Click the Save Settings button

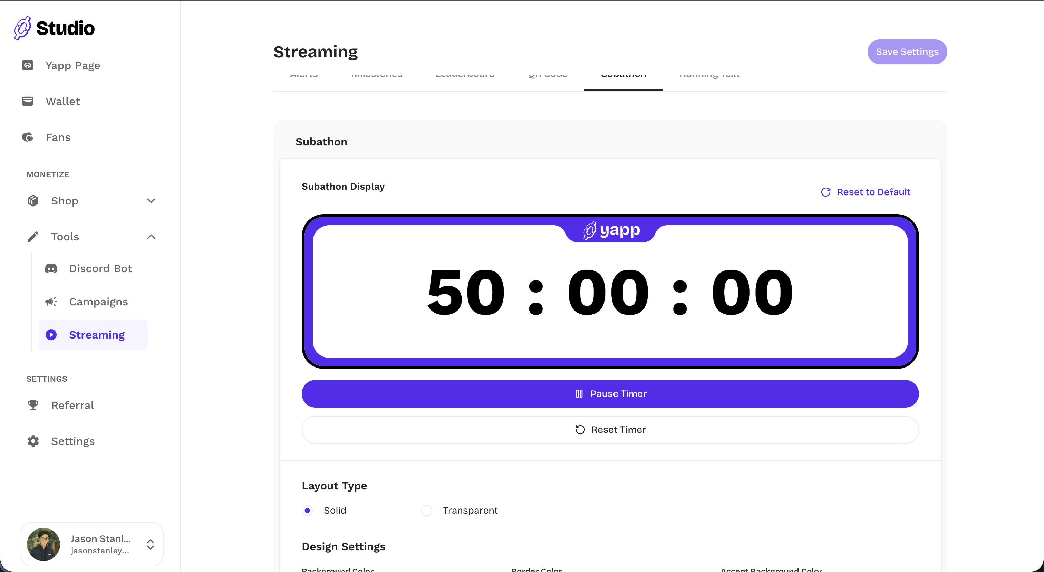(907, 51)
